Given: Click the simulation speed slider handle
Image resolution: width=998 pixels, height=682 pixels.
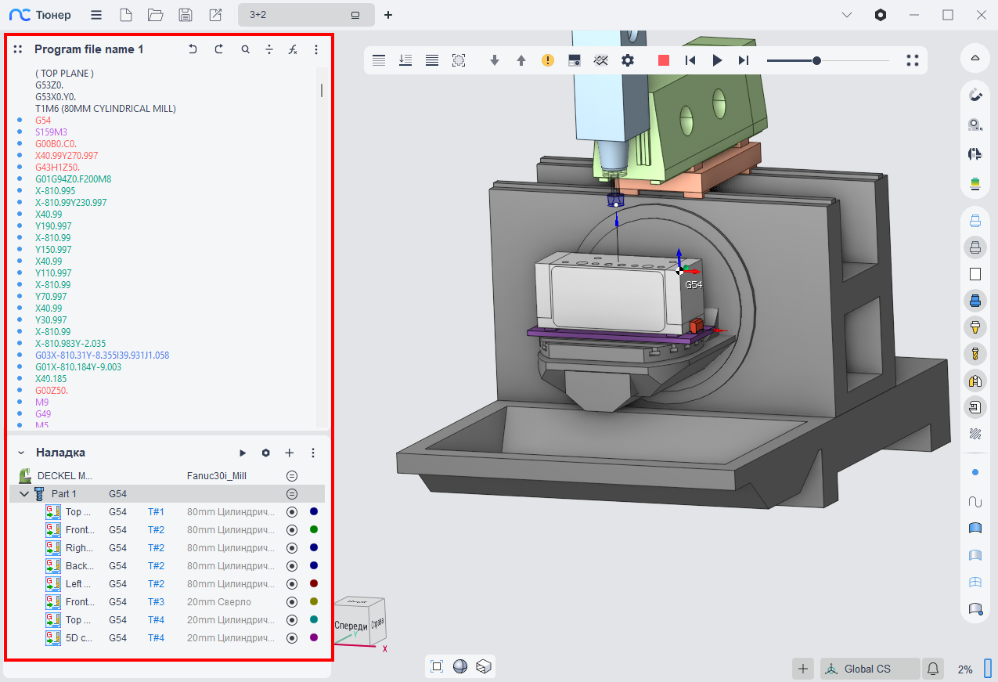Looking at the screenshot, I should (x=816, y=60).
